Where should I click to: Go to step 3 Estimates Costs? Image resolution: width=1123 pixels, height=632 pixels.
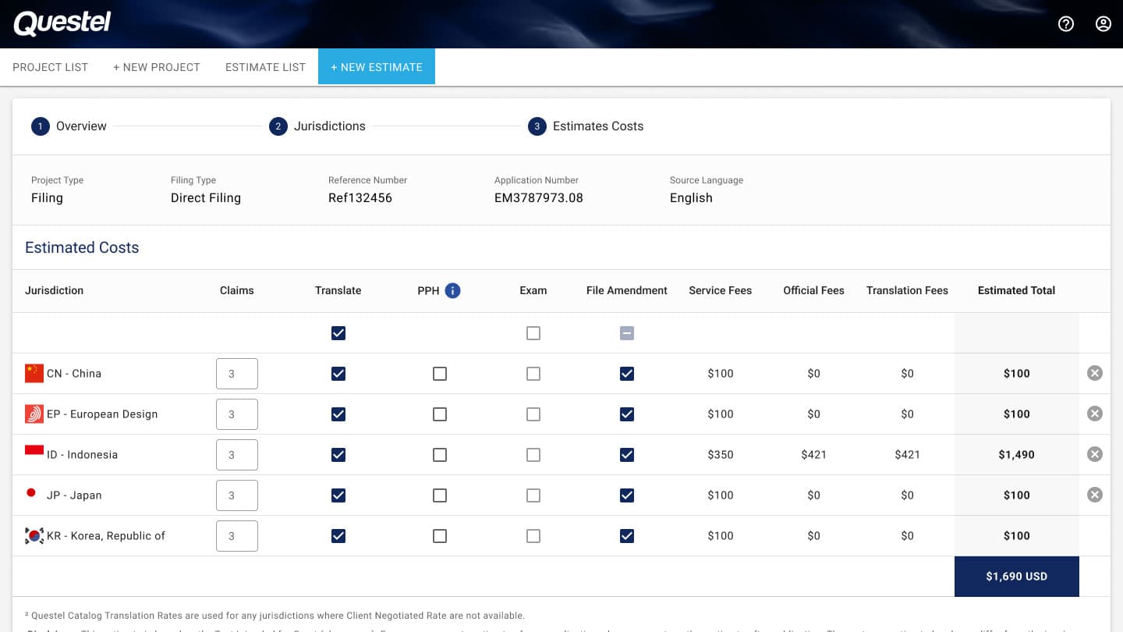(586, 126)
